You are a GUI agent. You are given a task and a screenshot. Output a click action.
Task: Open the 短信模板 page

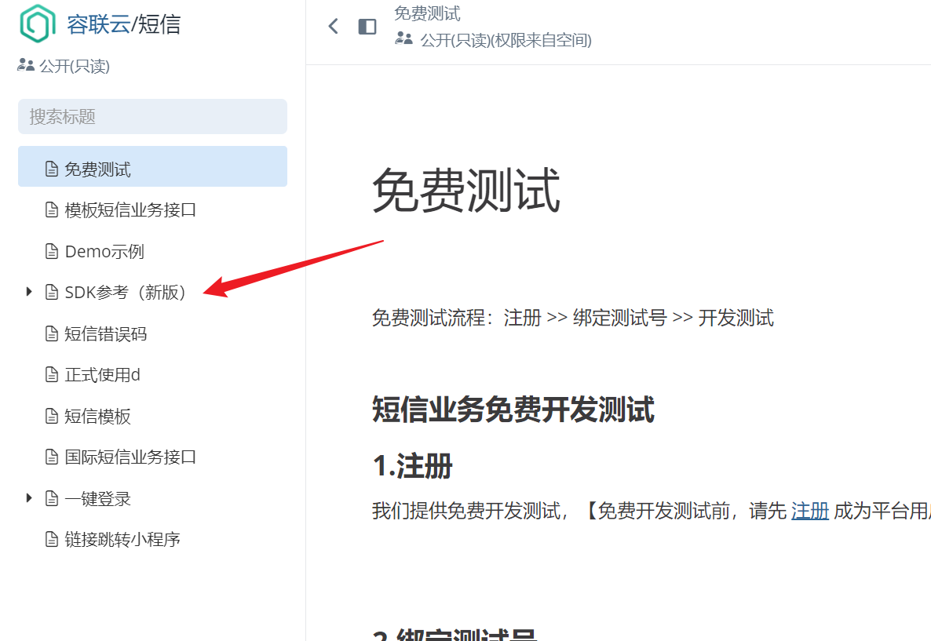[x=97, y=416]
